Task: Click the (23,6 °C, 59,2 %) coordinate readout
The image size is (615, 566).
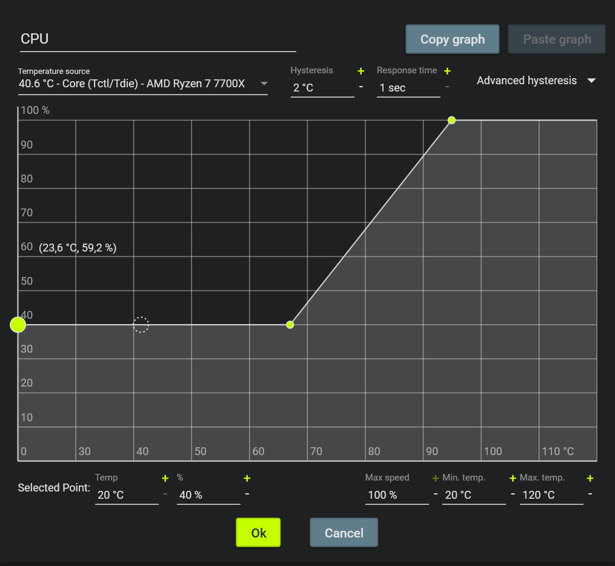Action: 78,248
